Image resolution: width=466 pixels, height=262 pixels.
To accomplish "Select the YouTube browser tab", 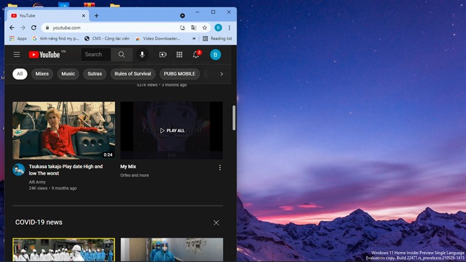I will [48, 16].
